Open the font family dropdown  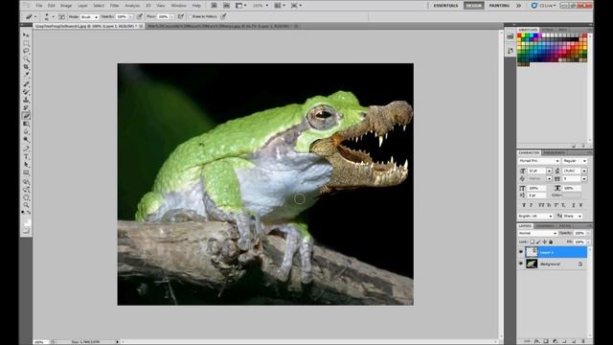(x=539, y=161)
